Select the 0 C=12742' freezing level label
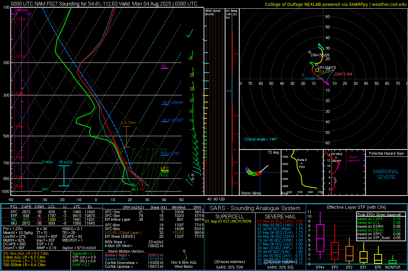The height and width of the screenshot is (271, 408). (x=170, y=153)
